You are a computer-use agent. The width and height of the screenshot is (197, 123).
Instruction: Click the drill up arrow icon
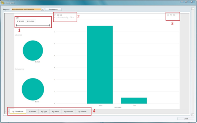tap(55, 15)
